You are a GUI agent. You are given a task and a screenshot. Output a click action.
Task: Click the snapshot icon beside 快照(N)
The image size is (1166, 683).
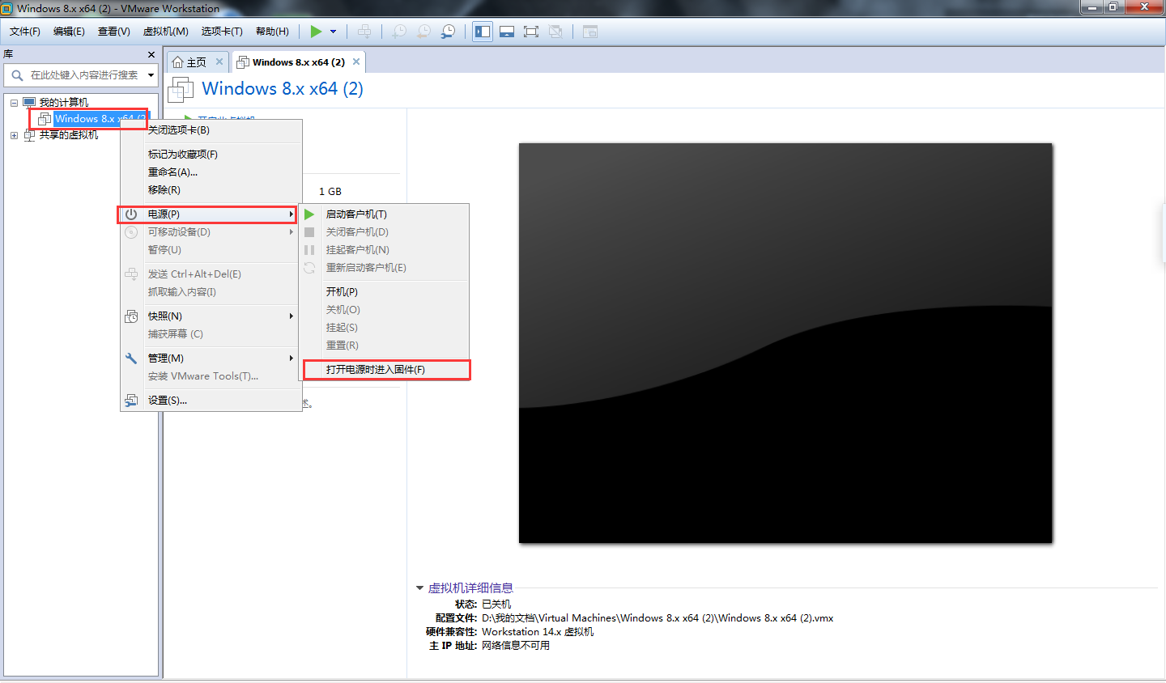131,316
